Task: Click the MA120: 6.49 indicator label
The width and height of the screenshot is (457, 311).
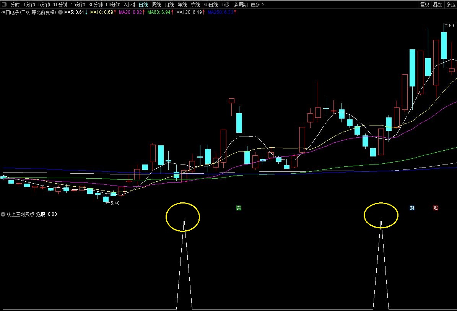Action: [189, 12]
